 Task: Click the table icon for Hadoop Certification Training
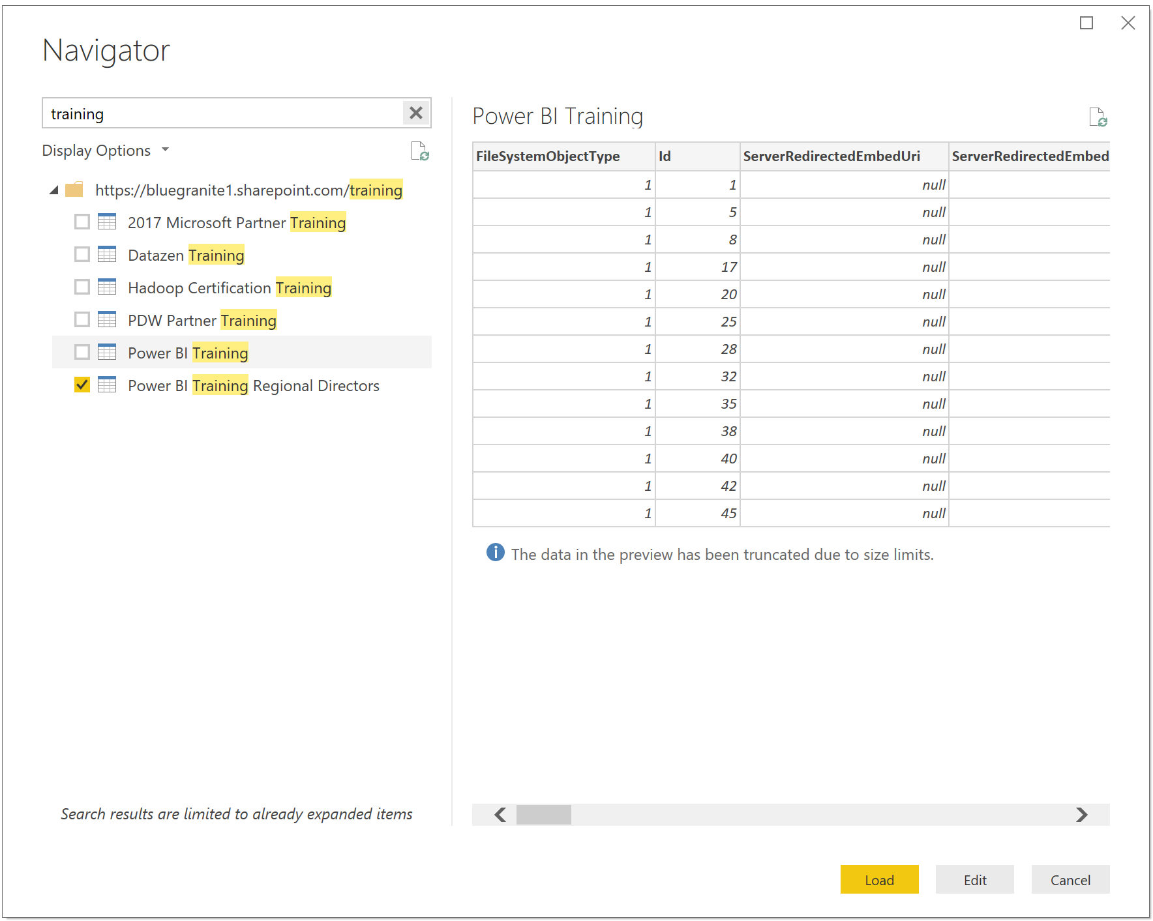coord(107,287)
